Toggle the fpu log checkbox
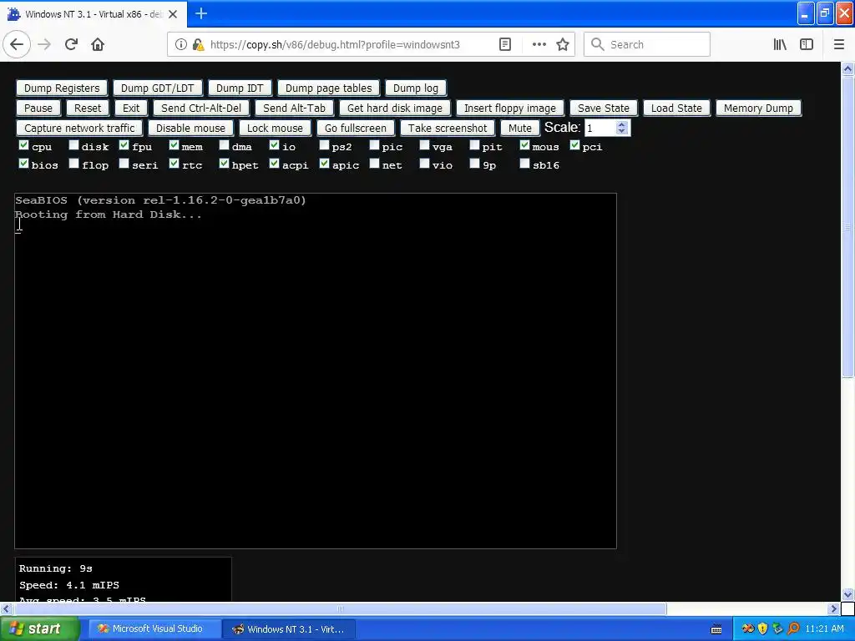The width and height of the screenshot is (855, 641). pos(124,145)
